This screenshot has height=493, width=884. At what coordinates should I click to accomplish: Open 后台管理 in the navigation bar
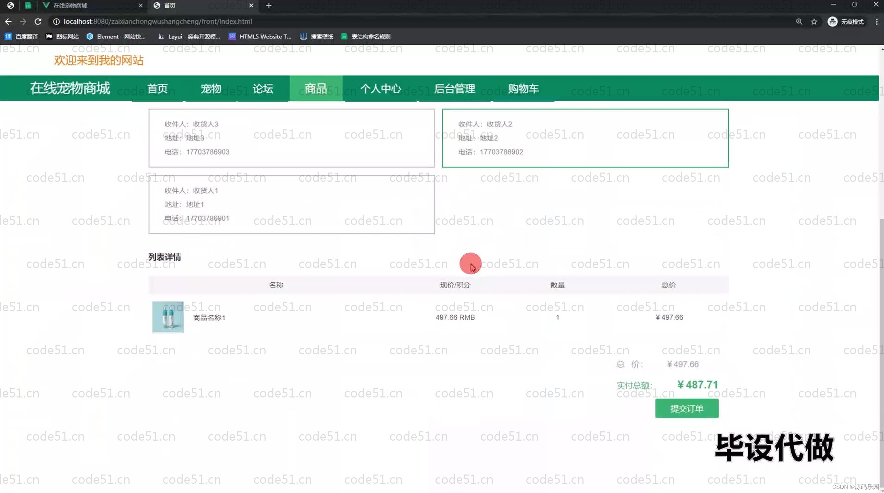[455, 88]
